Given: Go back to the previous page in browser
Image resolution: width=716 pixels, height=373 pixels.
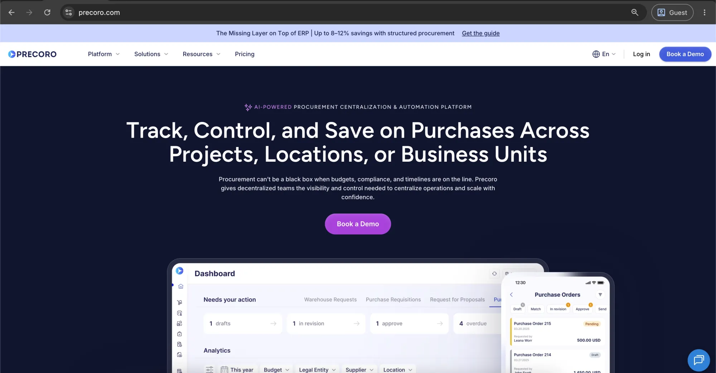Looking at the screenshot, I should click(11, 13).
